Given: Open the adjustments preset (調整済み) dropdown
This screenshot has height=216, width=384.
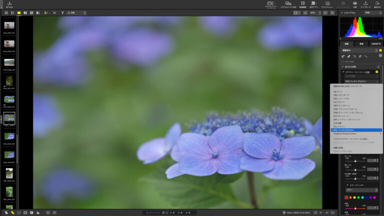Looking at the screenshot, I should [x=358, y=50].
